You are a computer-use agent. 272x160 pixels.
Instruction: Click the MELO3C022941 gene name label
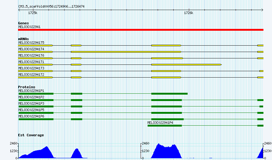29,27
